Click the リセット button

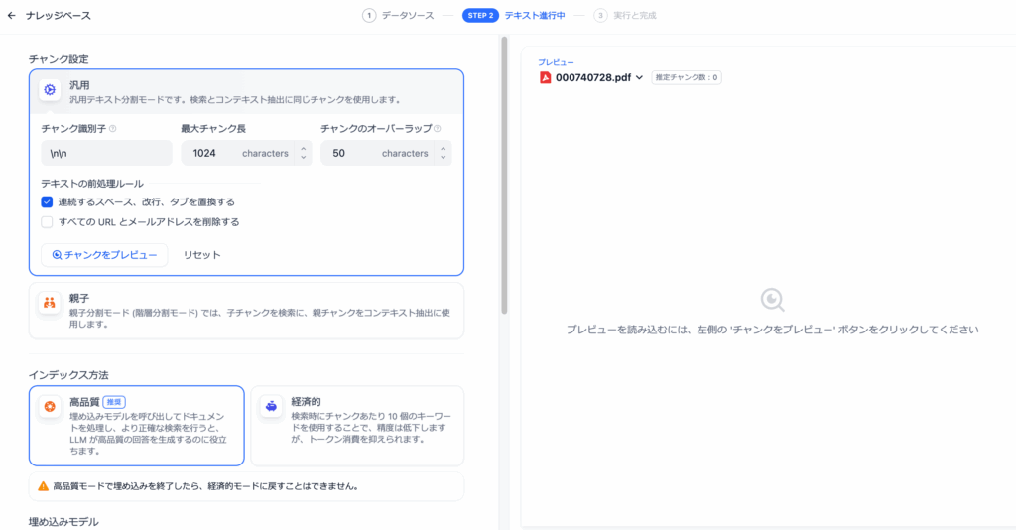coord(201,255)
